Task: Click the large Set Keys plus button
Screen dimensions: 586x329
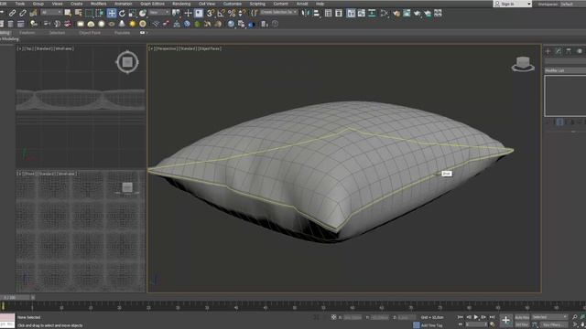Action: [505, 320]
